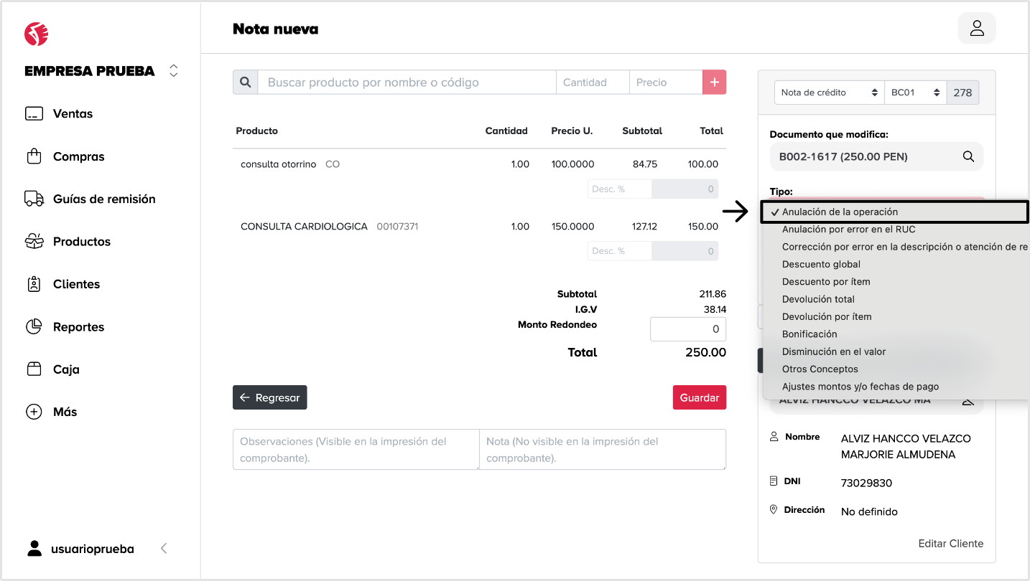
Task: Open the Ventas section icon
Action: pyautogui.click(x=34, y=114)
